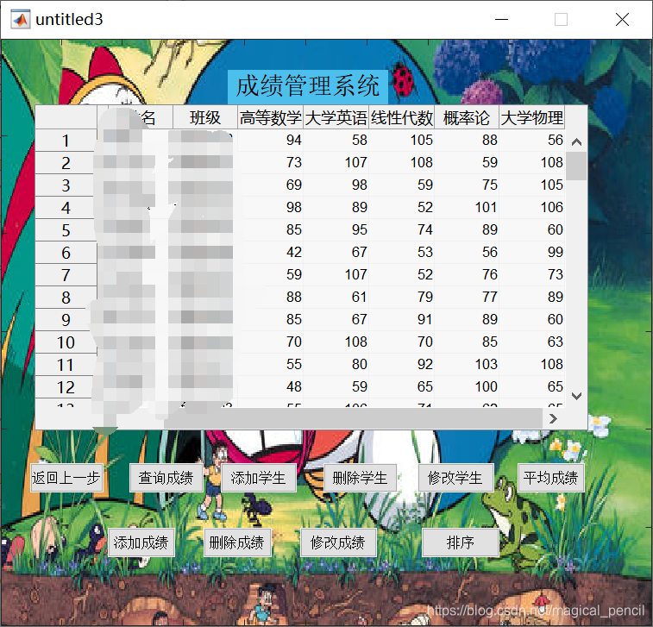Click the 添加成绩 button
This screenshot has width=653, height=627.
tap(141, 542)
